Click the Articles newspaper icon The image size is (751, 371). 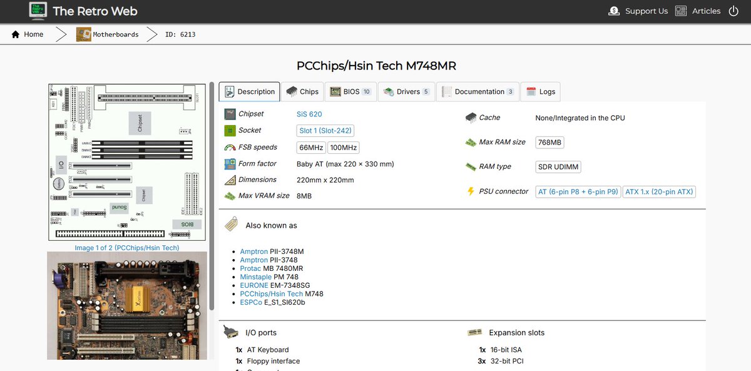pyautogui.click(x=681, y=11)
